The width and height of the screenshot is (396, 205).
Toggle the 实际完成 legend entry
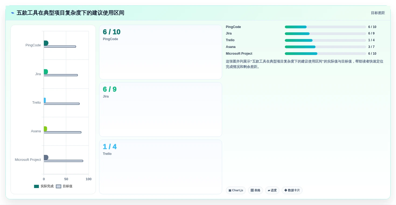(44, 186)
